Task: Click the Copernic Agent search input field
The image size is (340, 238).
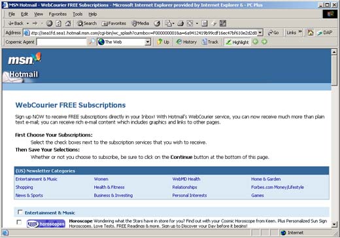Action: pyautogui.click(x=61, y=42)
